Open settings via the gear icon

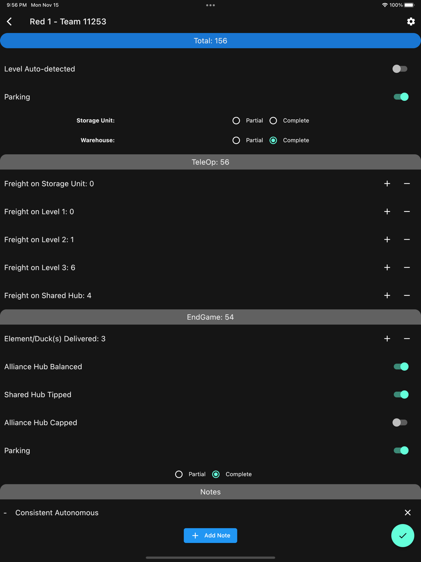point(411,21)
